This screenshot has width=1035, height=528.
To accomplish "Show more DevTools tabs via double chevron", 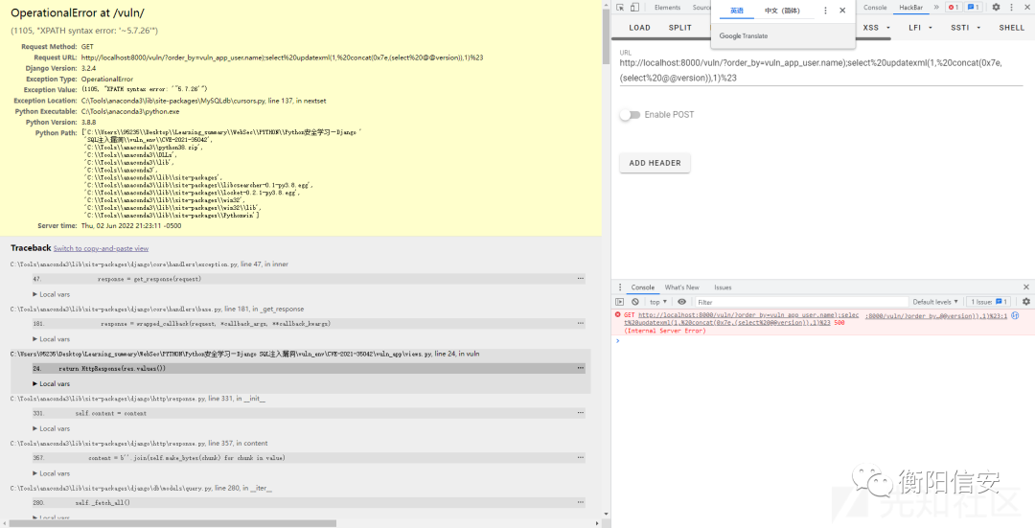I will click(935, 8).
